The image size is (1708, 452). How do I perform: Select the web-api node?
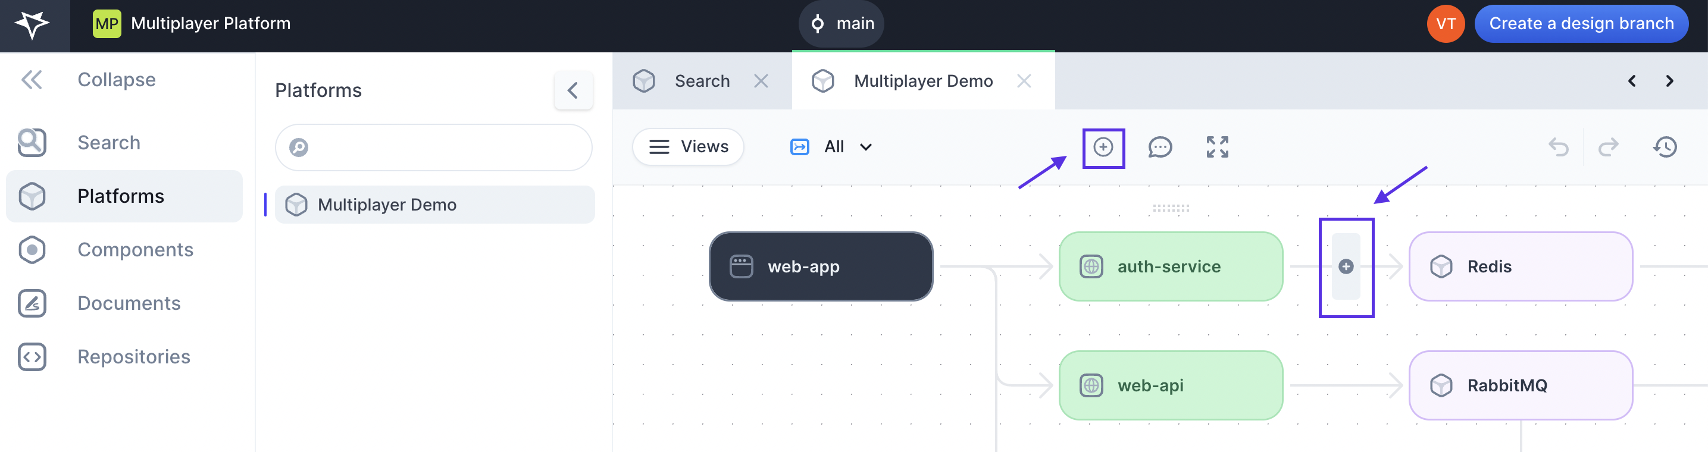click(x=1171, y=386)
